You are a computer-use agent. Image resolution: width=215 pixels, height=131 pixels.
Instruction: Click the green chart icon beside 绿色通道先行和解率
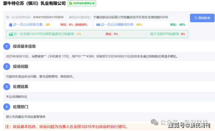pyautogui.click(x=11, y=34)
